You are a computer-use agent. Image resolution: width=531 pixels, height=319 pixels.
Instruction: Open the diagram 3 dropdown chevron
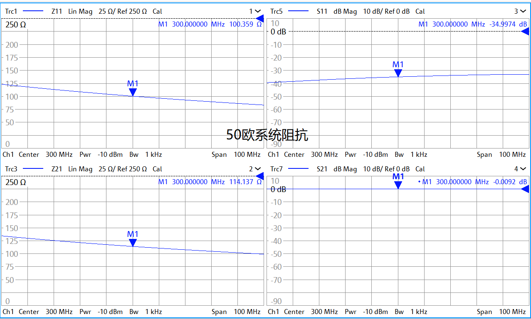tap(524, 11)
